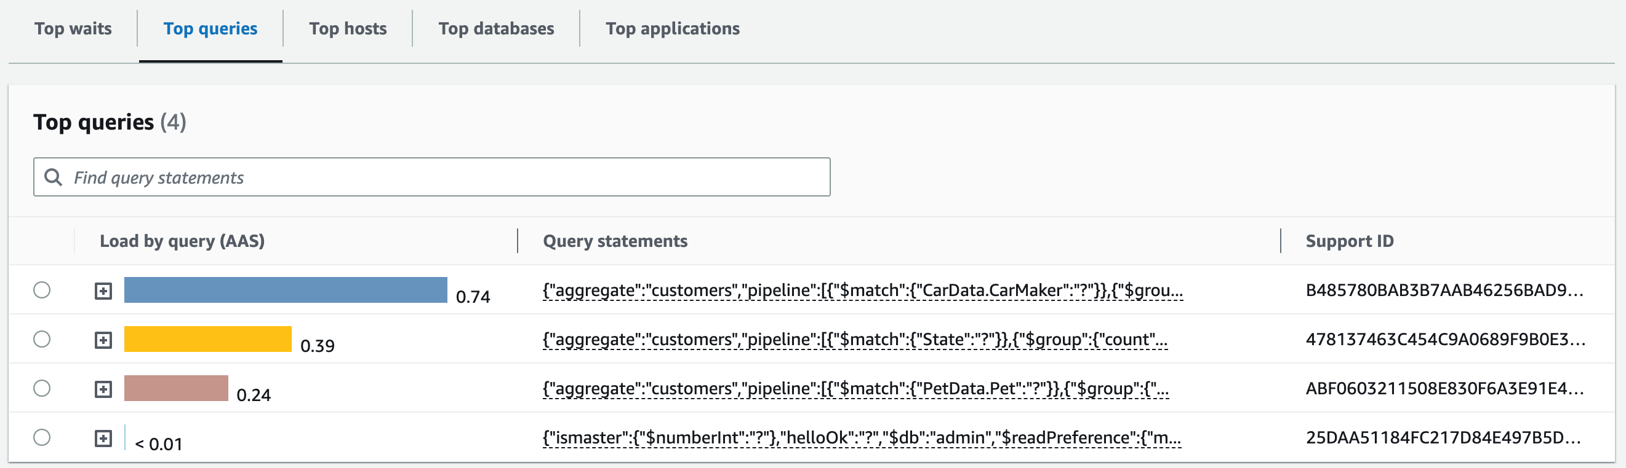This screenshot has height=468, width=1626.
Task: Open the ismaster query statement link
Action: coord(862,438)
